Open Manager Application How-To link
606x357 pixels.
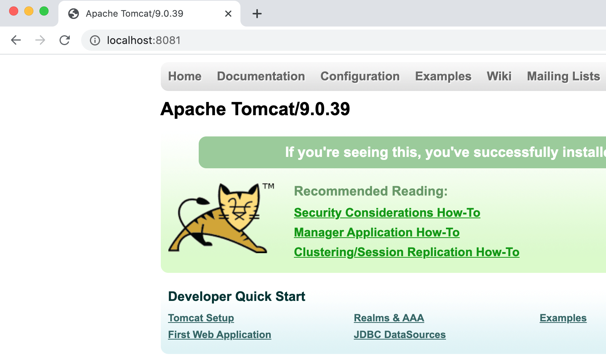(x=377, y=232)
